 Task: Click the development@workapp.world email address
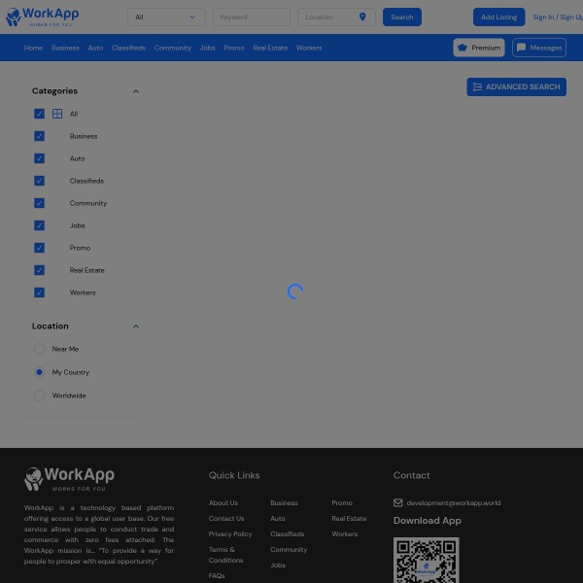pos(453,502)
